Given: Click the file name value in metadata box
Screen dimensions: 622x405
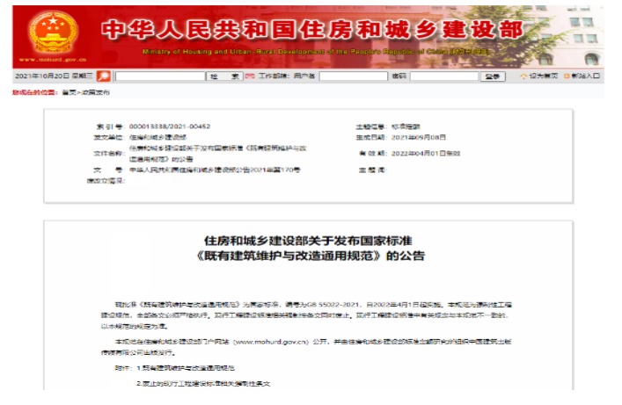Looking at the screenshot, I should [218, 154].
